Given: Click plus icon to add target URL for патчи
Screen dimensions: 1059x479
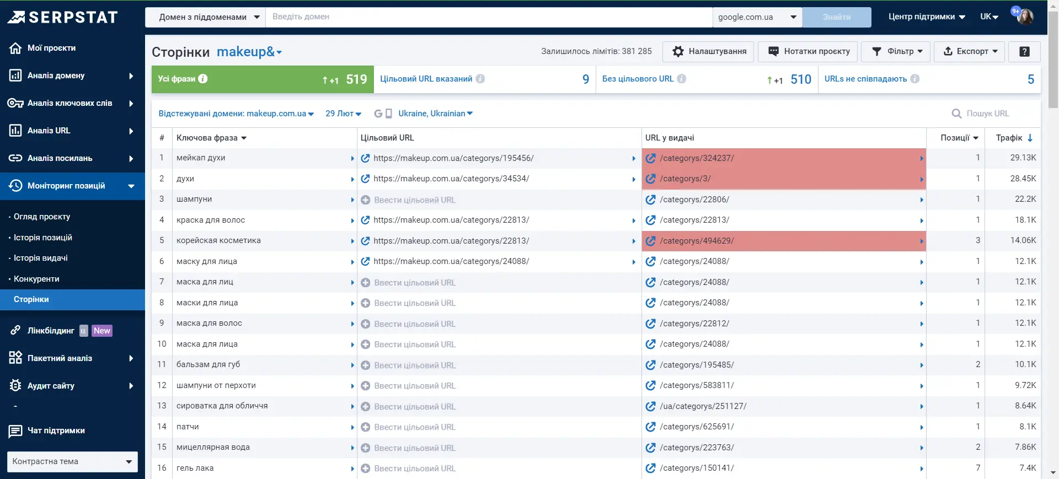Looking at the screenshot, I should click(x=365, y=427).
